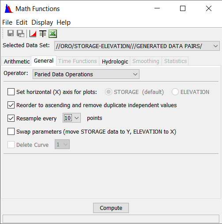Viewport: 222px width, 224px height.
Task: Open the resample points number dropdown
Action: point(71,118)
